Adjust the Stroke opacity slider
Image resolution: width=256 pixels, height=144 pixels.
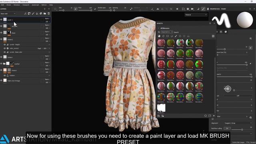tap(104, 10)
